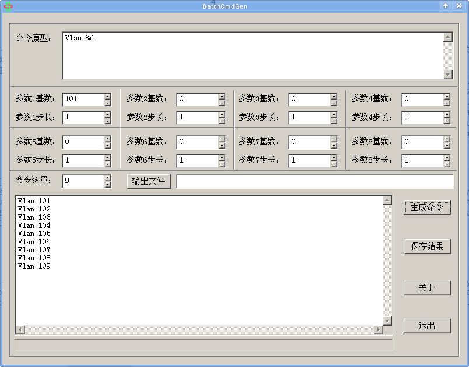Decrease 参数2步长 with the down arrow
The image size is (469, 367).
coord(222,121)
